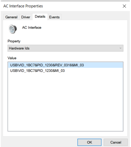Confirm with the OK button

tap(90, 142)
